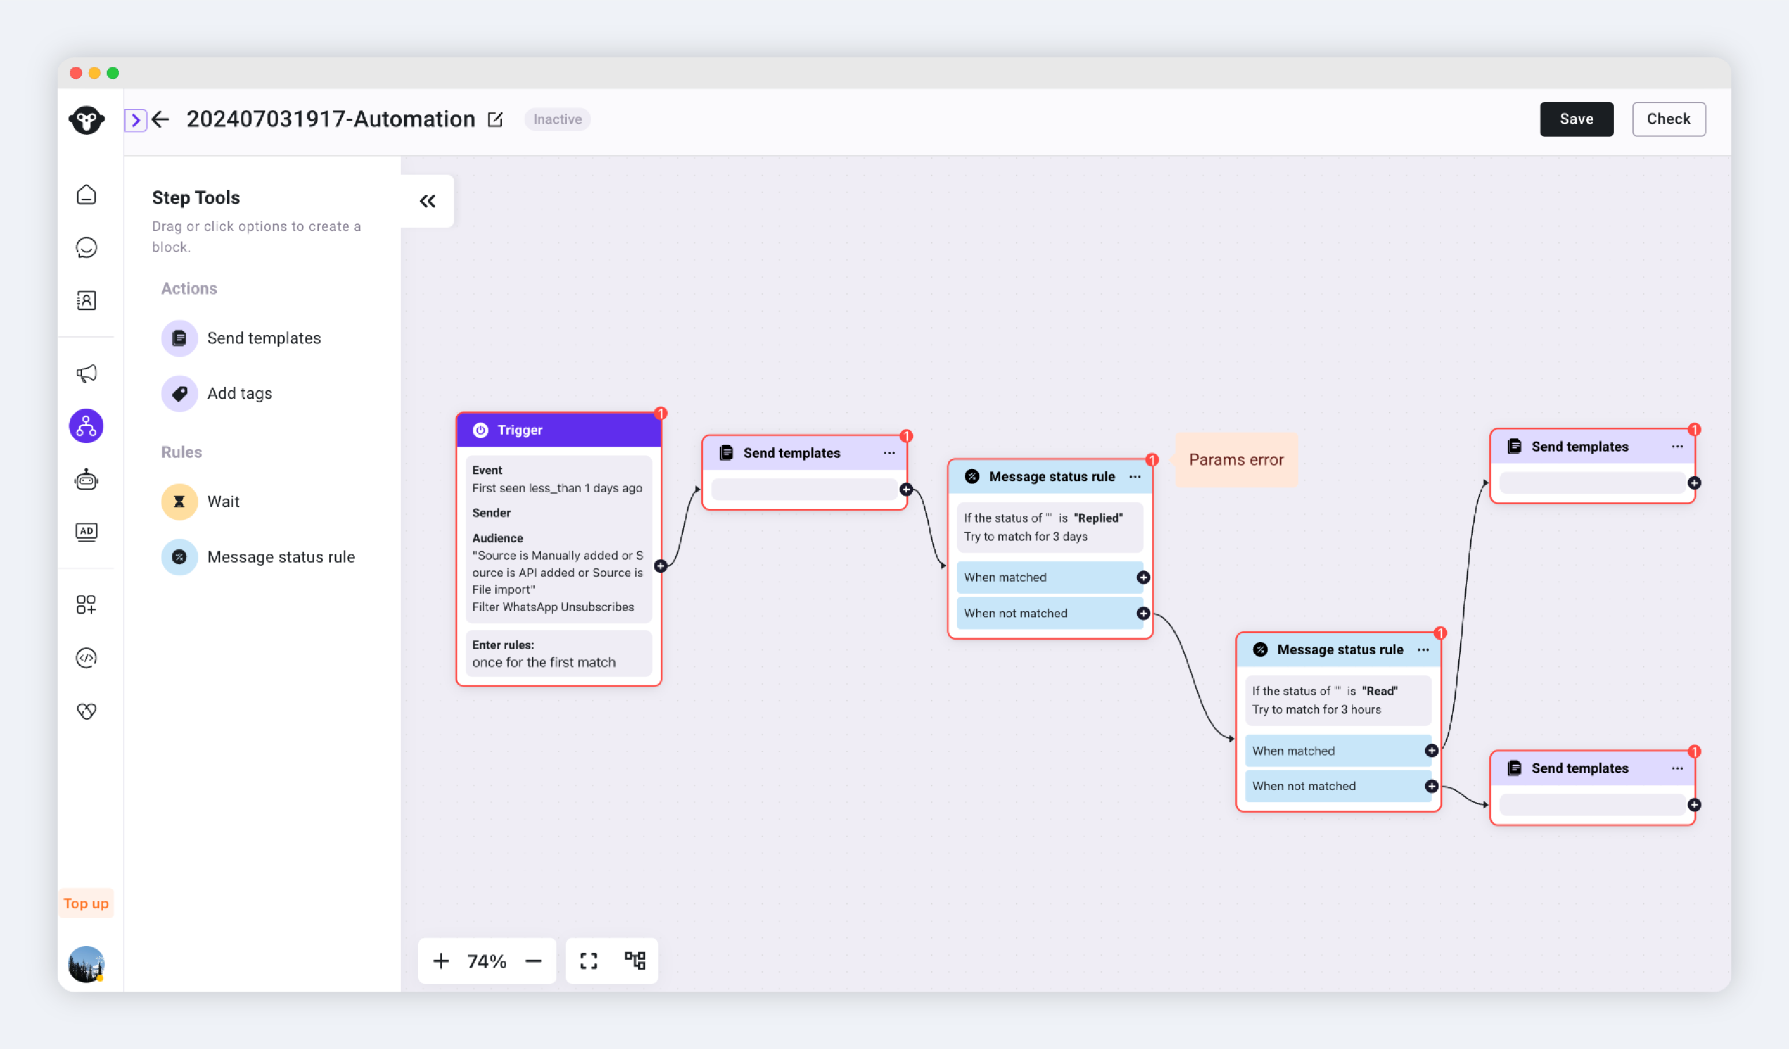The height and width of the screenshot is (1049, 1789).
Task: Open the broadcast megaphone sidebar icon
Action: 86,373
